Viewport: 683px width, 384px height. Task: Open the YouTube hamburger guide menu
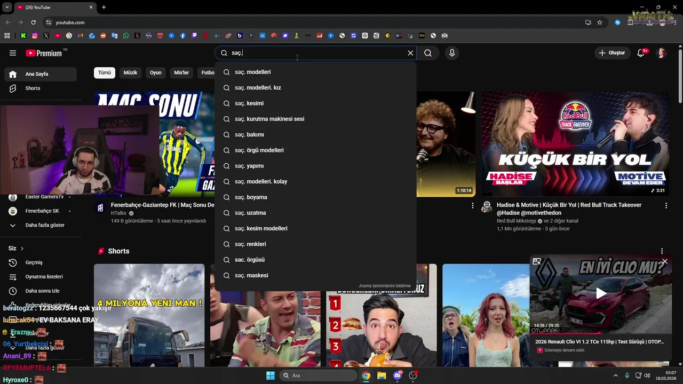(x=13, y=53)
